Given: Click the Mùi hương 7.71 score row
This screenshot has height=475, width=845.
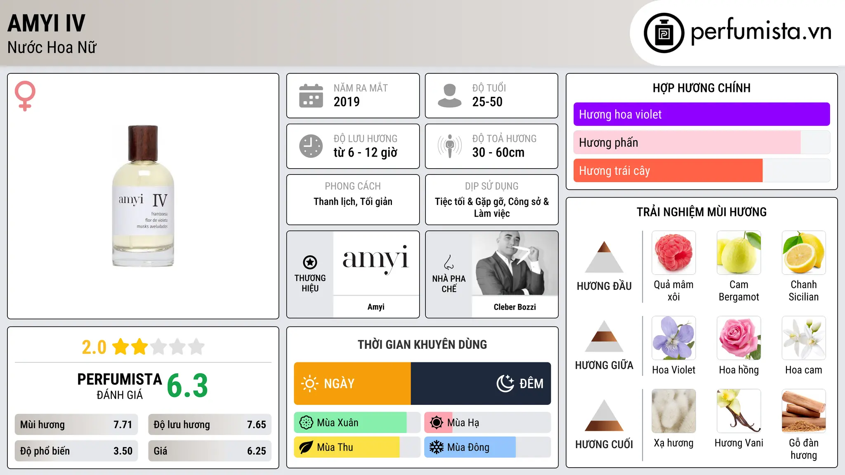Looking at the screenshot, I should click(76, 425).
